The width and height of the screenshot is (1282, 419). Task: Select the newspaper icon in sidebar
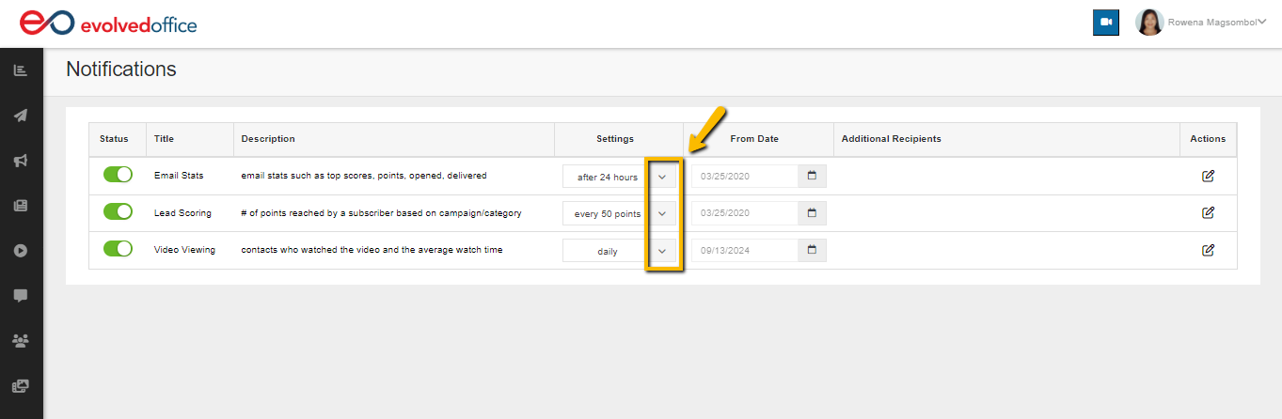coord(21,206)
